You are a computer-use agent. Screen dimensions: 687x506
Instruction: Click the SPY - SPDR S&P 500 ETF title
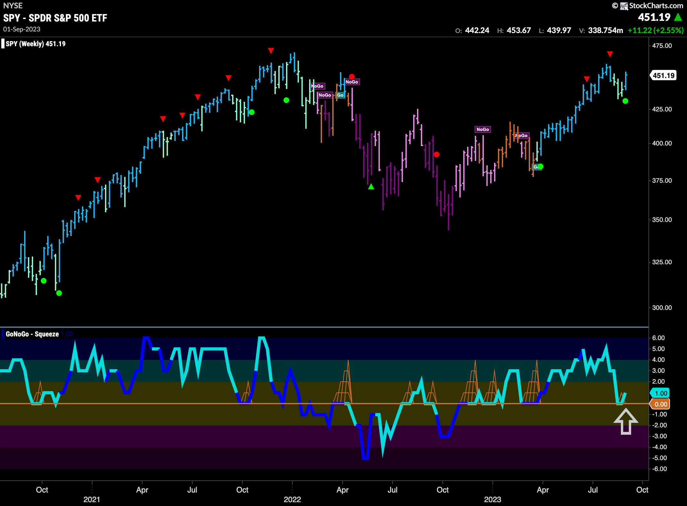pos(55,18)
